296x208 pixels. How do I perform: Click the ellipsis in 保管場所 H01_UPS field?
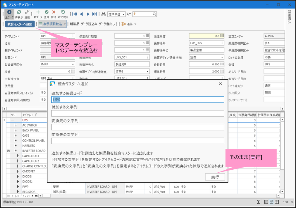[x=222, y=43]
